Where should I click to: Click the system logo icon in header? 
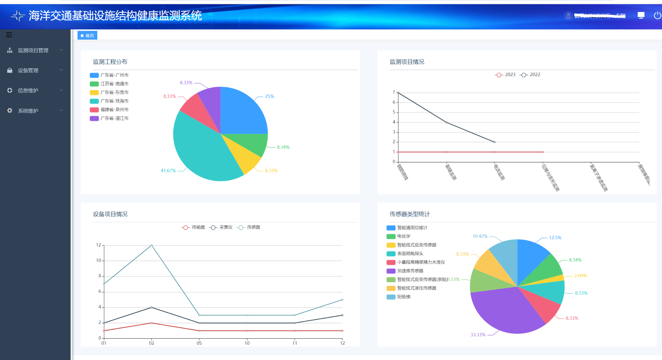click(x=18, y=16)
